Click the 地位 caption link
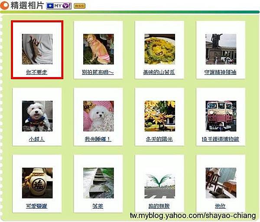The image size is (260, 222). click(x=220, y=206)
